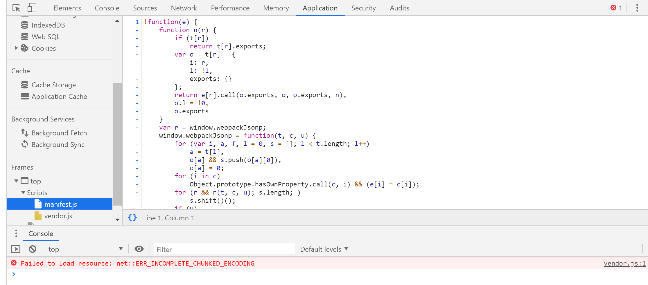This screenshot has height=285, width=648.
Task: Click the Web SQL storage icon
Action: (x=25, y=37)
